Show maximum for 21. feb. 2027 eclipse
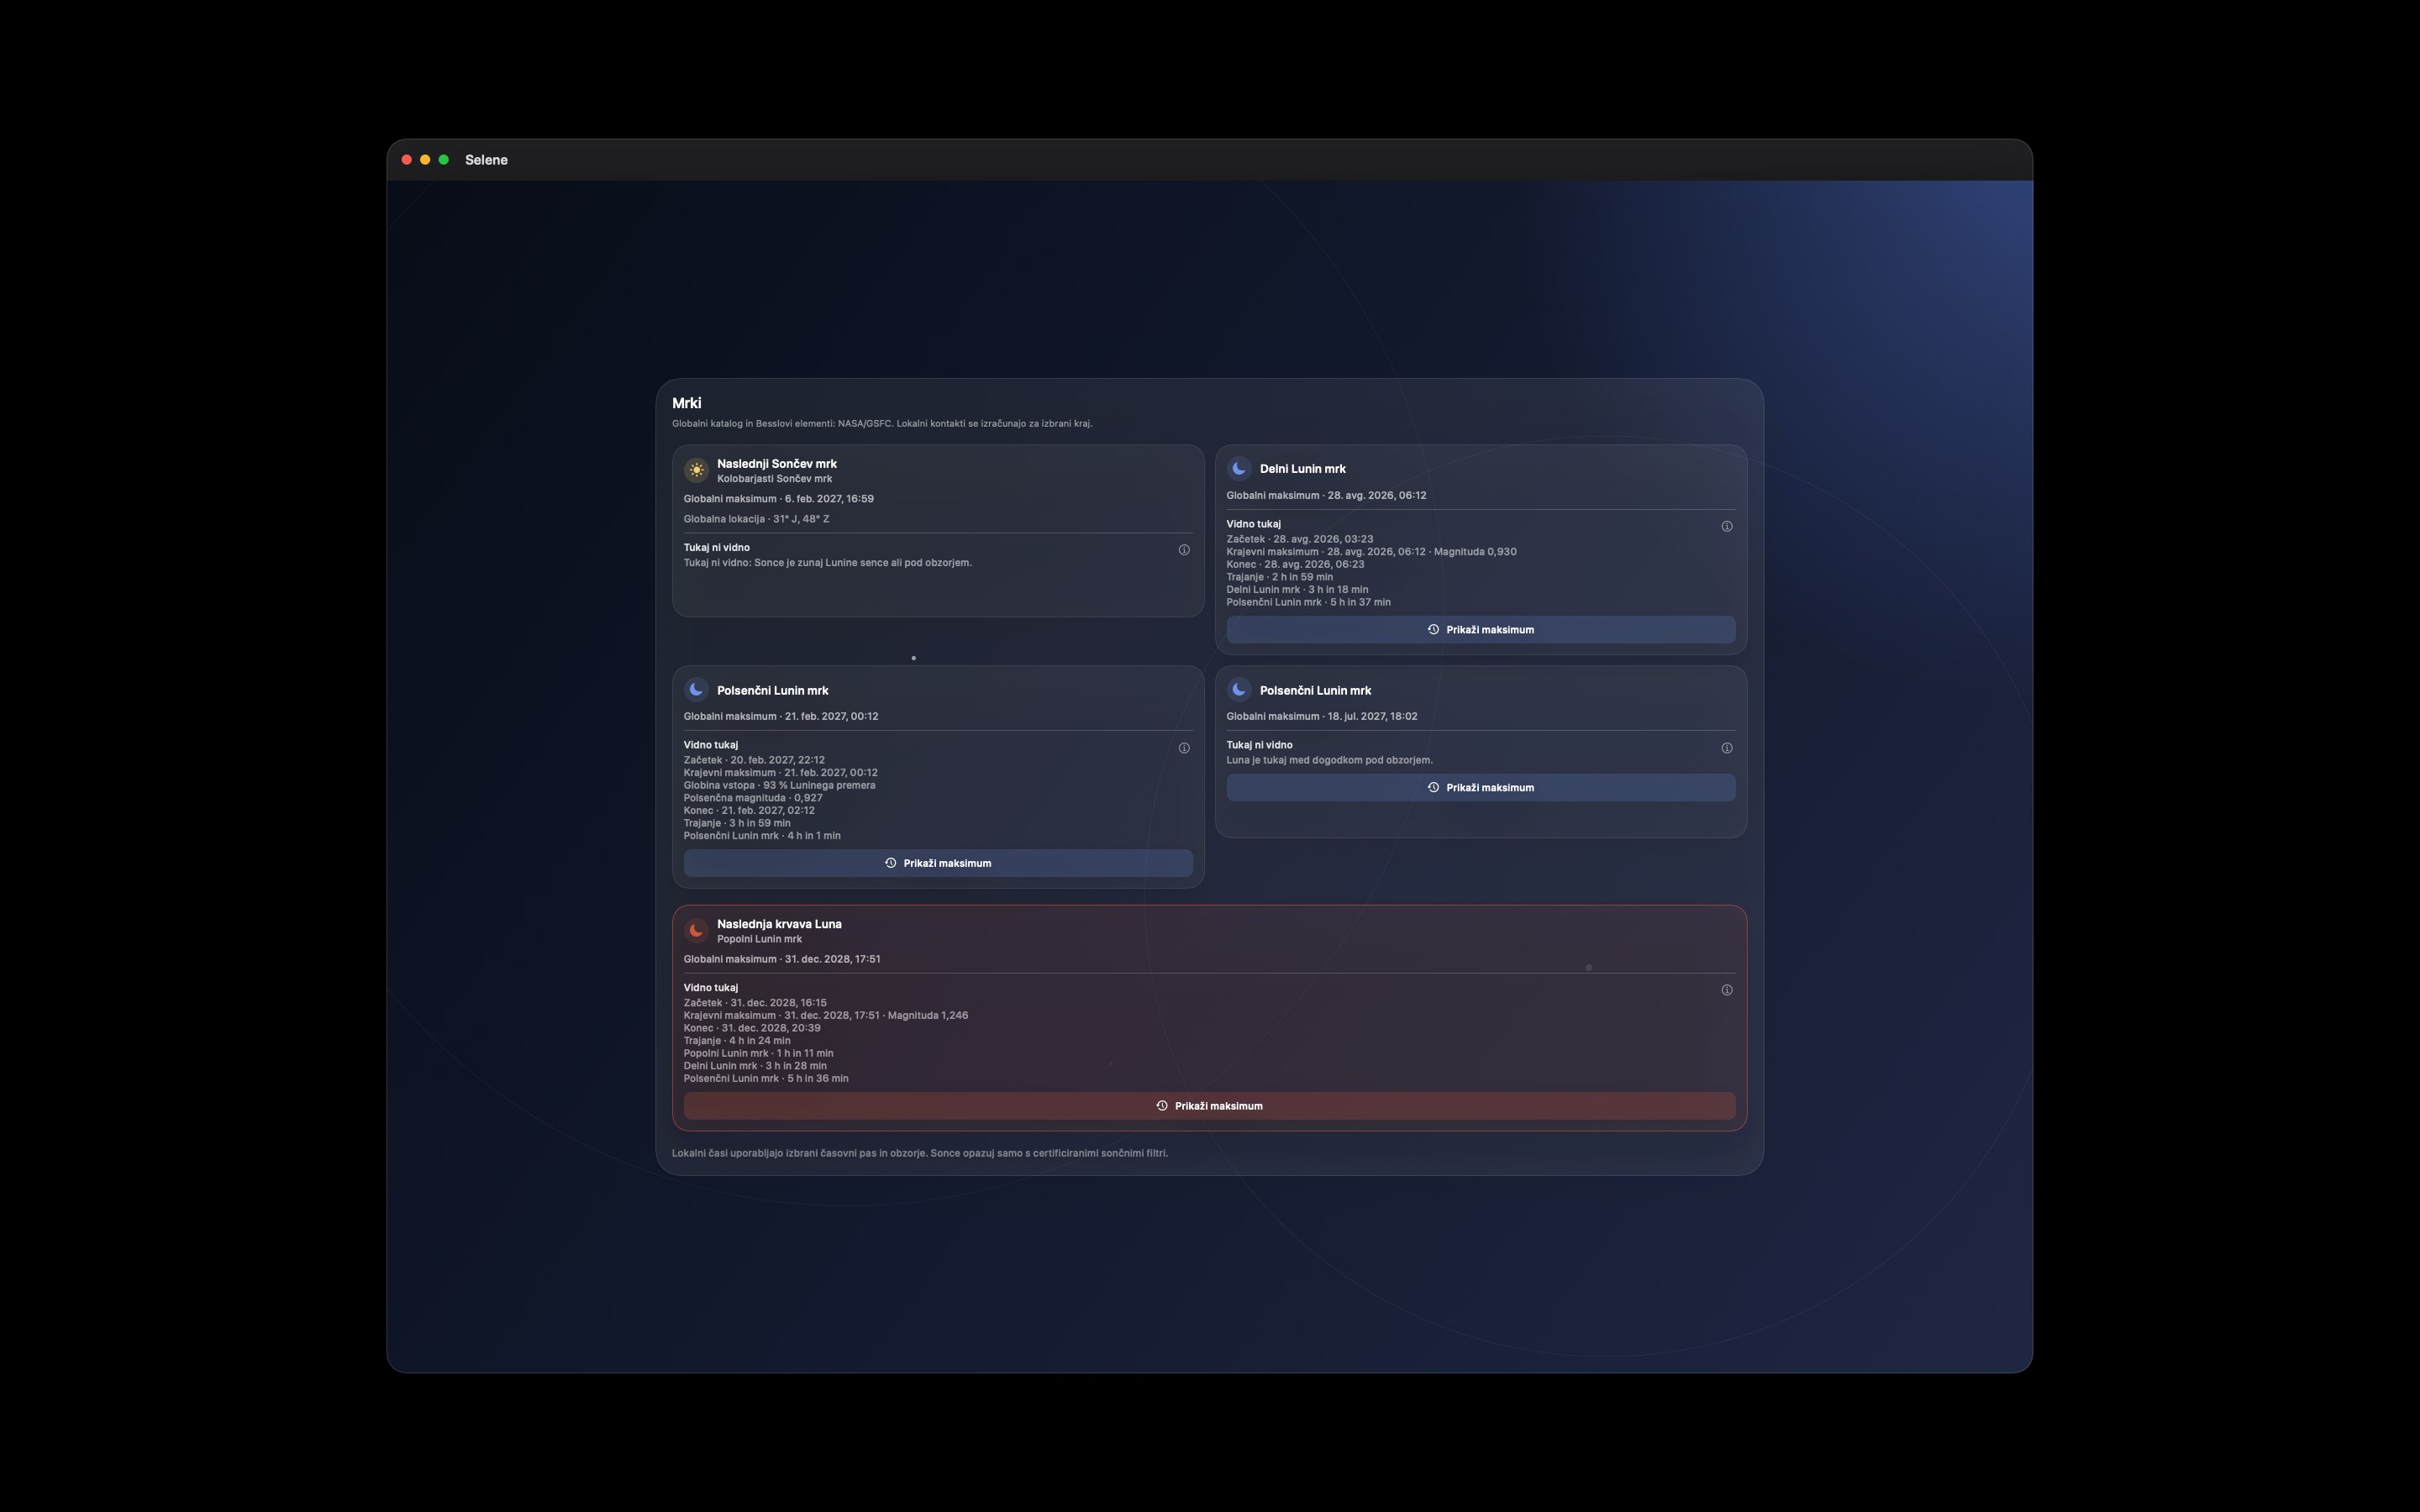 [x=938, y=863]
